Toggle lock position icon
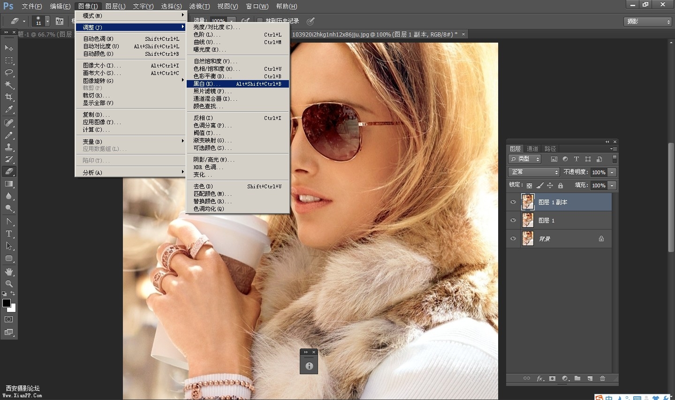 (x=550, y=185)
